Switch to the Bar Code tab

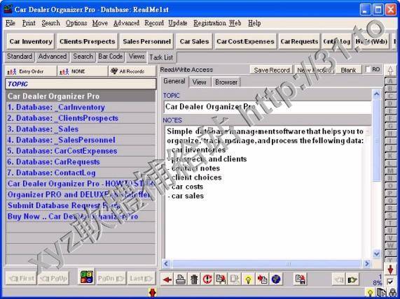tap(111, 57)
